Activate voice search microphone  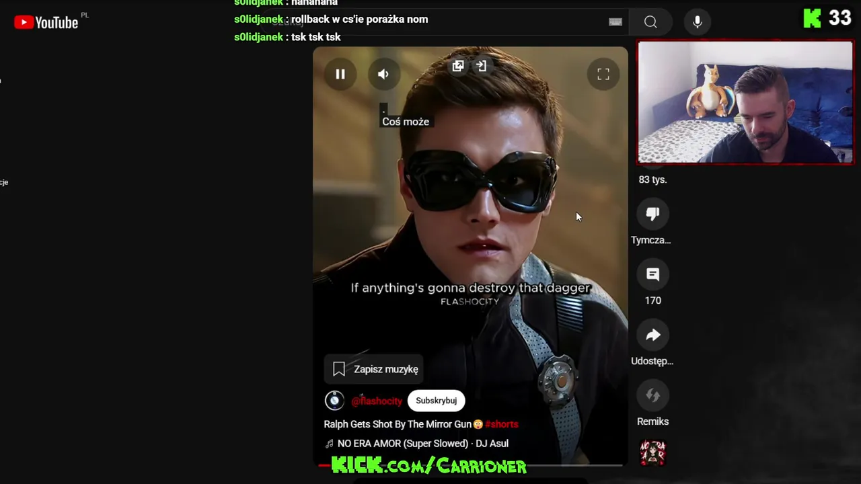click(698, 22)
